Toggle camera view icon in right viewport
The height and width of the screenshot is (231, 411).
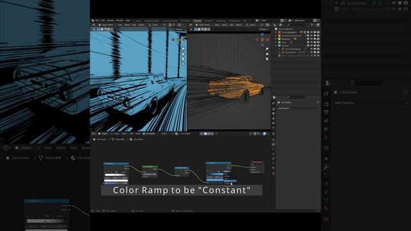[x=267, y=59]
